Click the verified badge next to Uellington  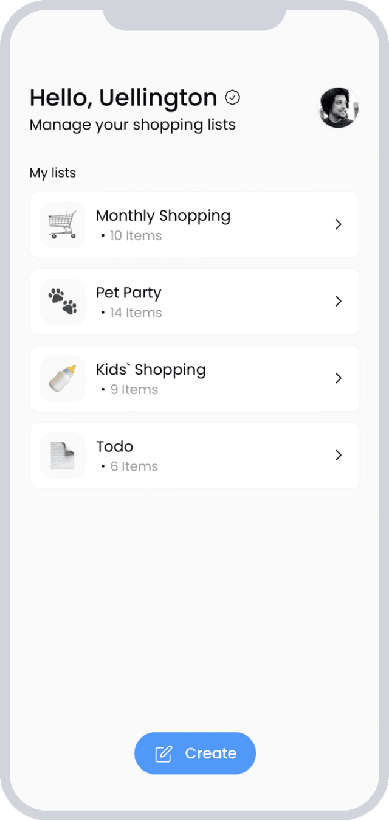tap(232, 97)
